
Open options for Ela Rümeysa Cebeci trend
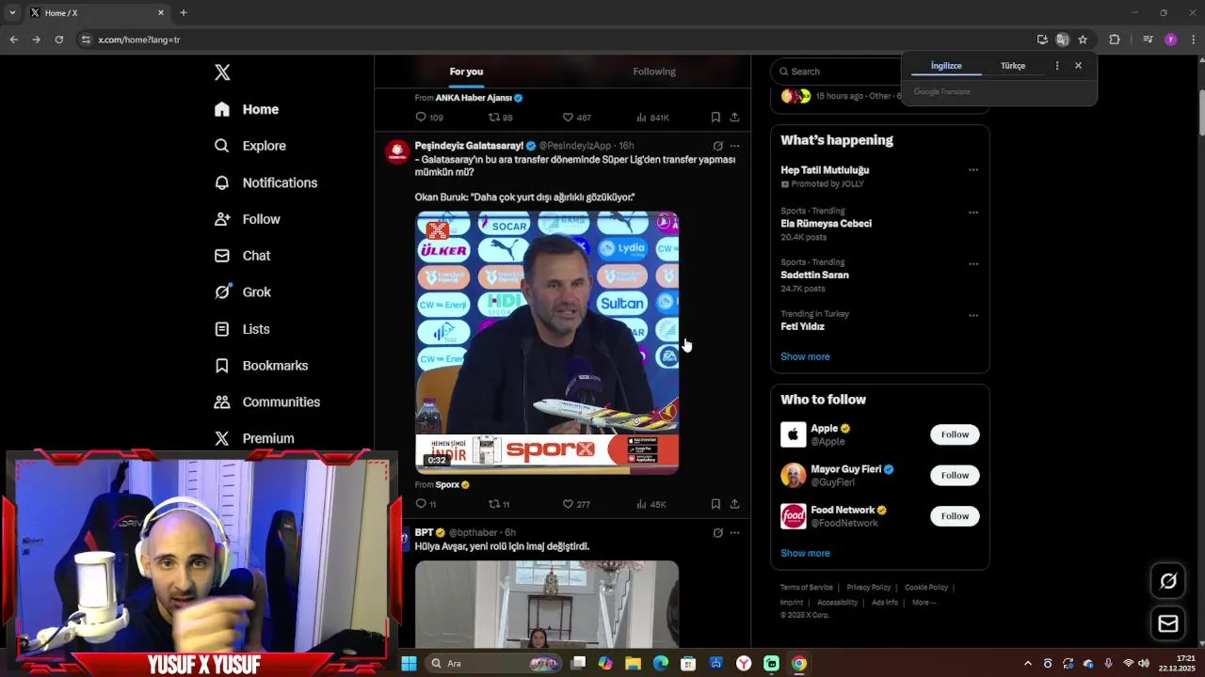[x=973, y=213]
